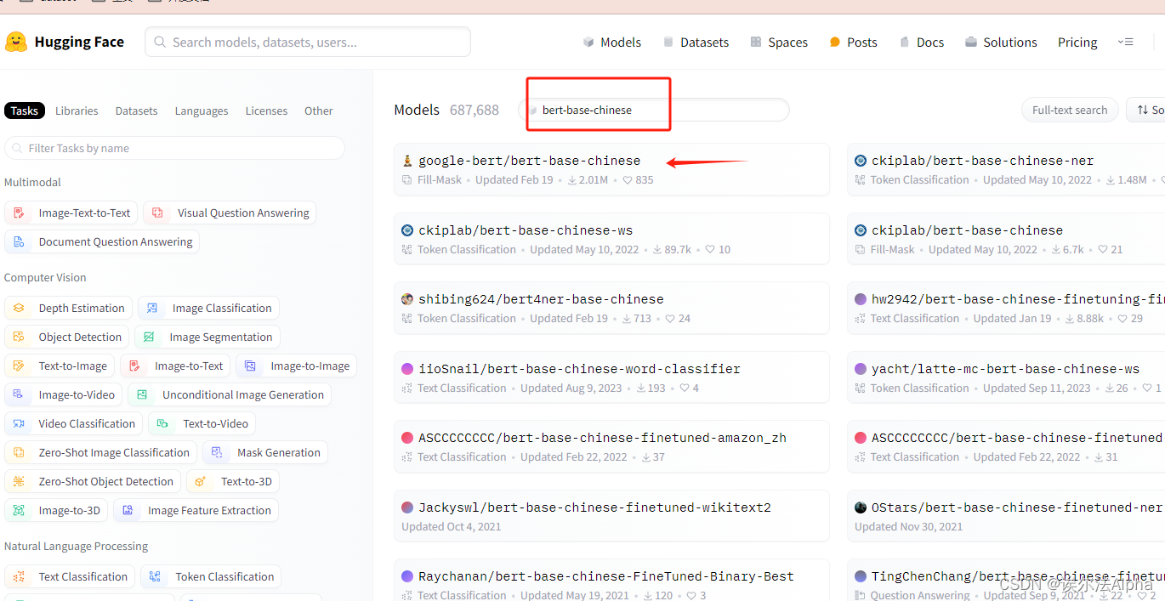The width and height of the screenshot is (1165, 601).
Task: Open the Pricing page
Action: (x=1077, y=42)
